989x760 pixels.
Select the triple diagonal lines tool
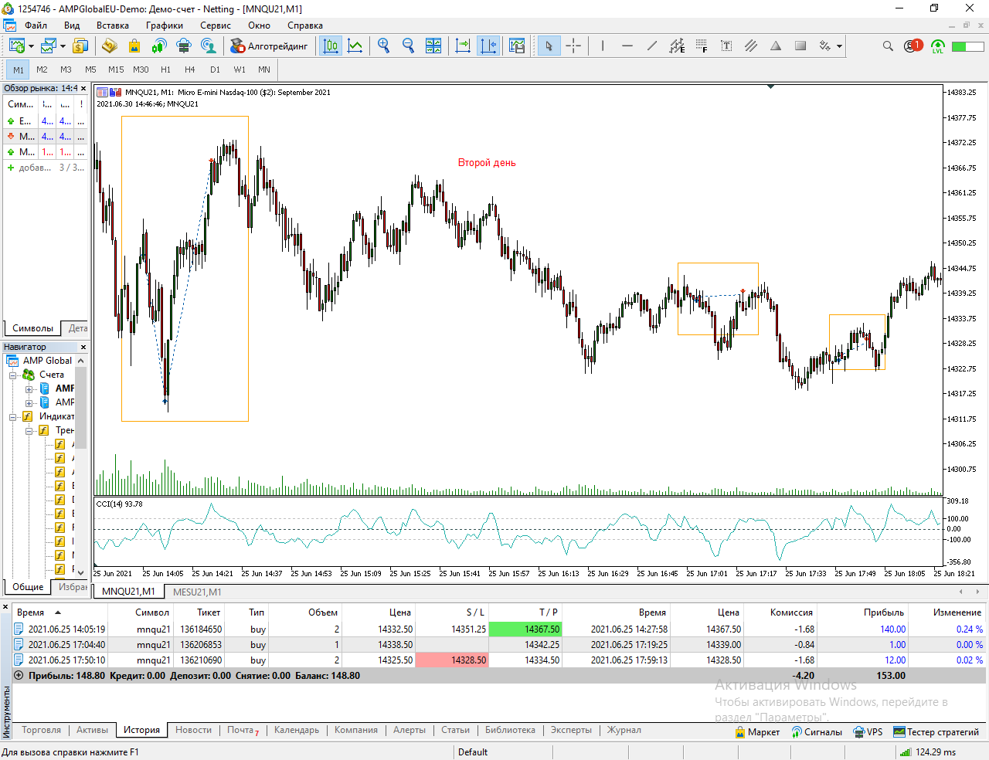751,46
